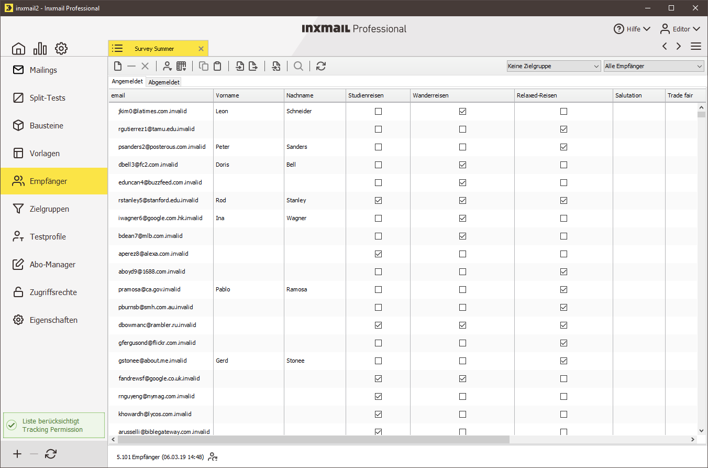Export recipients via export file icon
Viewport: 708px width, 468px height.
[x=253, y=66]
